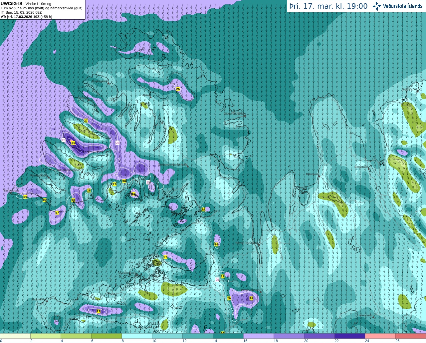
Task: Click the date label Þri. 17. mar. kl. 19:00
Action: [x=328, y=6]
